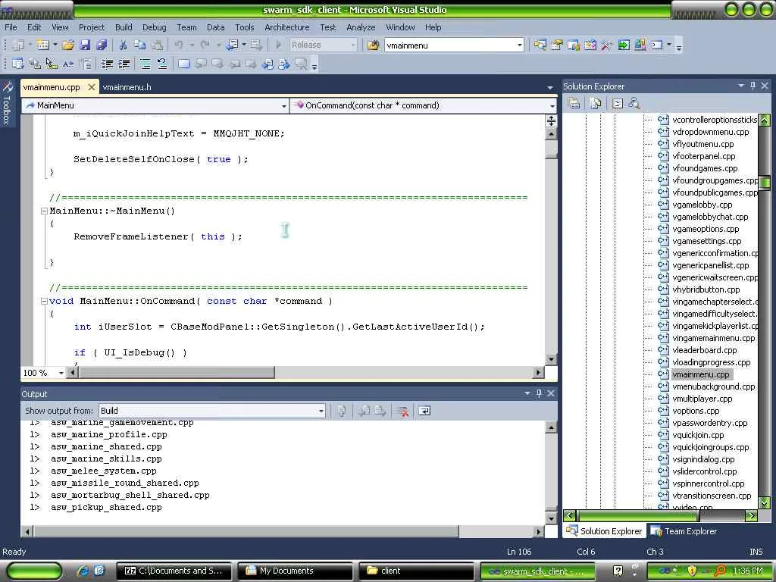
Task: Switch to the 7z C:\Documents and S... taskbar window
Action: tap(174, 571)
